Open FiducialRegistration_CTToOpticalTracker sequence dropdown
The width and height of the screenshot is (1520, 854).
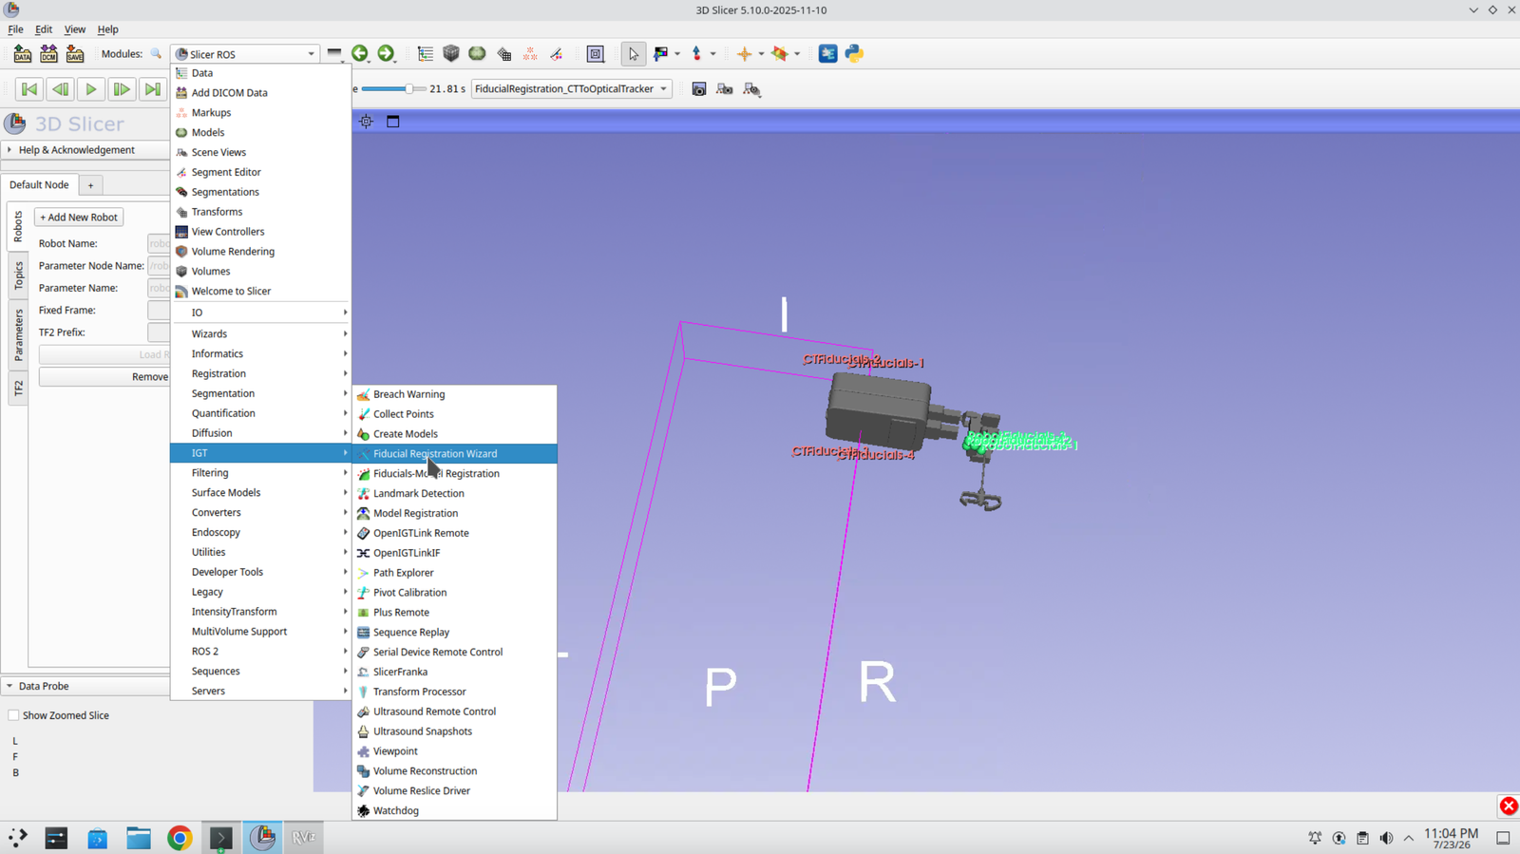(x=571, y=89)
